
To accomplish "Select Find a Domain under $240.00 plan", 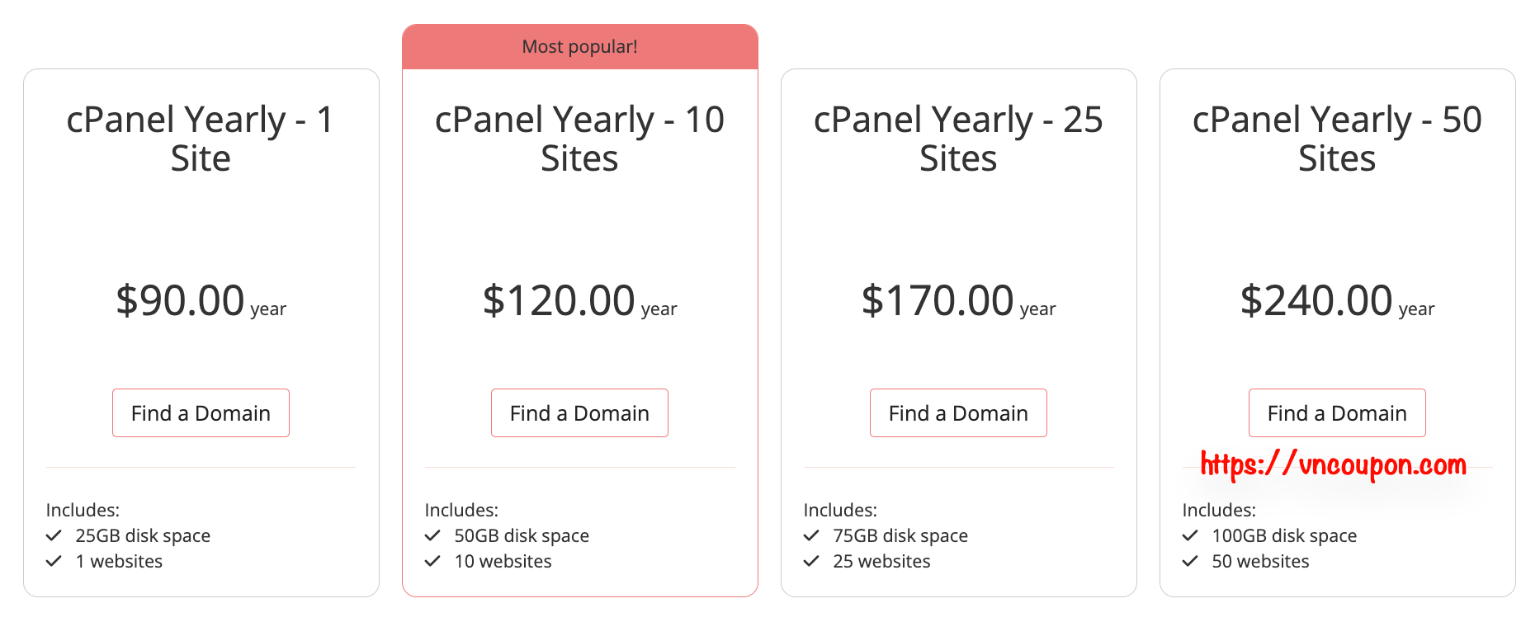I will (1337, 413).
